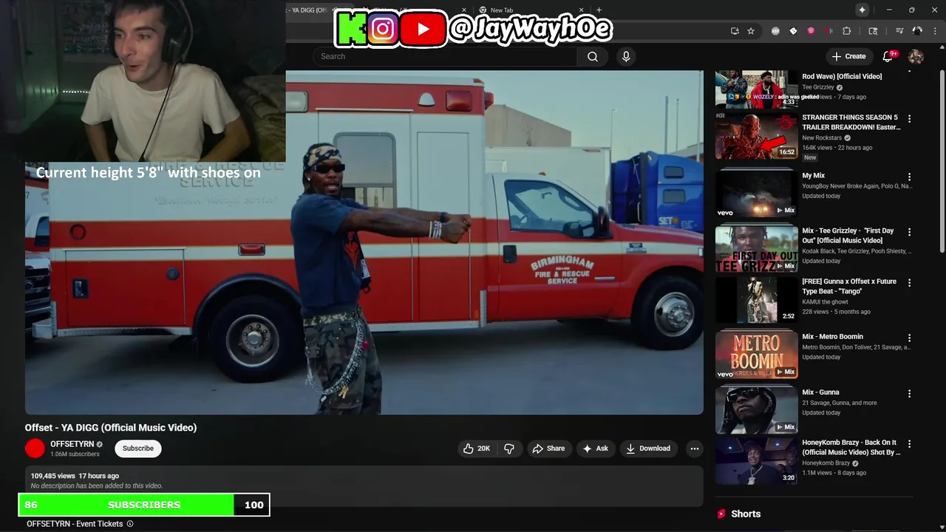Activate voice search microphone icon
This screenshot has height=532, width=946.
tap(626, 56)
